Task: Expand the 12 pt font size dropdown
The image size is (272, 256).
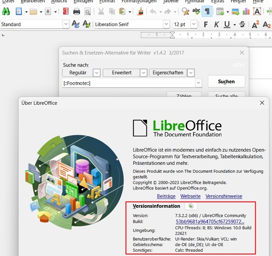Action: pyautogui.click(x=194, y=24)
